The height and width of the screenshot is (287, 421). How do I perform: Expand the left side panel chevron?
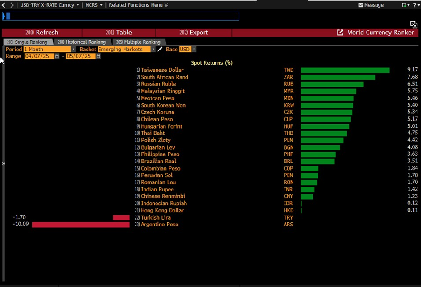tap(3, 163)
